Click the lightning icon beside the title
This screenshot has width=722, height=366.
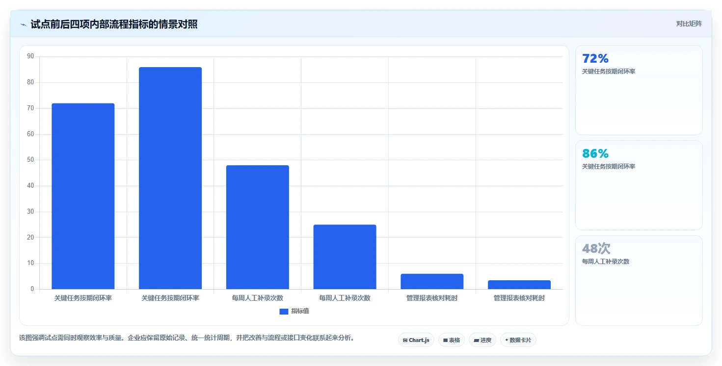23,24
